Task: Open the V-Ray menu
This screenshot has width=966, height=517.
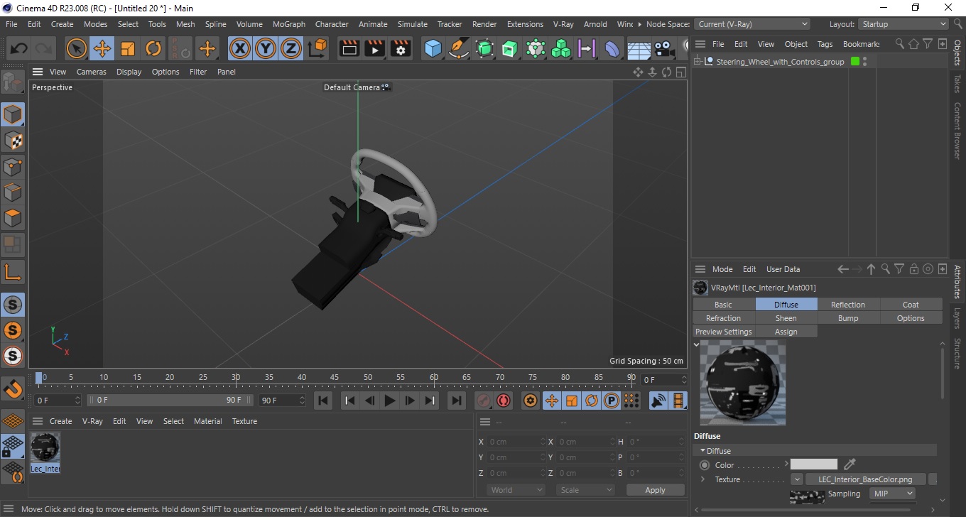Action: [x=563, y=24]
